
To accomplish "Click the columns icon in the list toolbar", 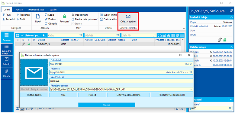I will [x=173, y=35].
